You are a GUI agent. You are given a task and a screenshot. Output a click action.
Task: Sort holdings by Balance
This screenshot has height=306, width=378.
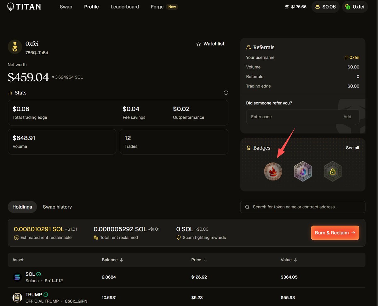click(112, 260)
